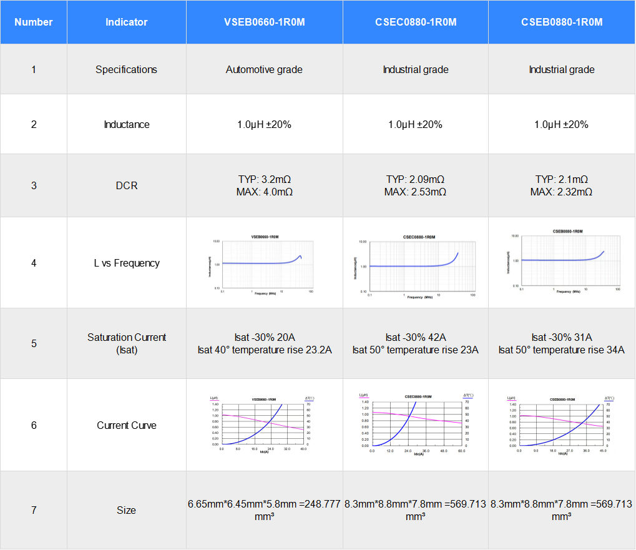The image size is (636, 550).
Task: Open the CSEC0880-1R0M L vs Frequency chart
Action: 415,262
